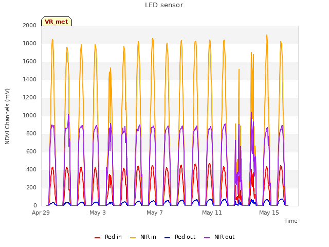Image resolution: width=329 pixels, height=247 pixels.
Task: Toggle the Red out legend entry
Action: 180,237
